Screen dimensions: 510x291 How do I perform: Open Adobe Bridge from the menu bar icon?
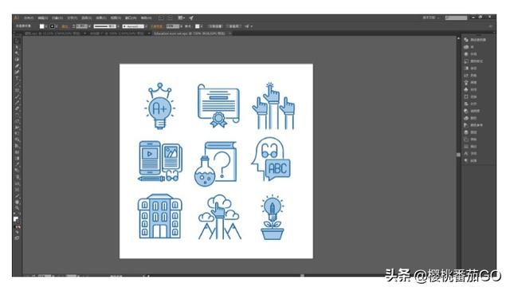pyautogui.click(x=161, y=18)
